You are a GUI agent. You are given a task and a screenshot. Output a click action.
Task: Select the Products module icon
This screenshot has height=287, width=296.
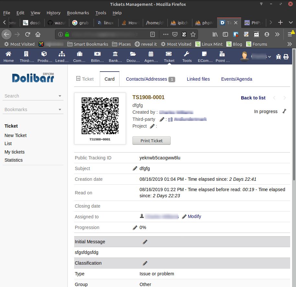click(44, 56)
